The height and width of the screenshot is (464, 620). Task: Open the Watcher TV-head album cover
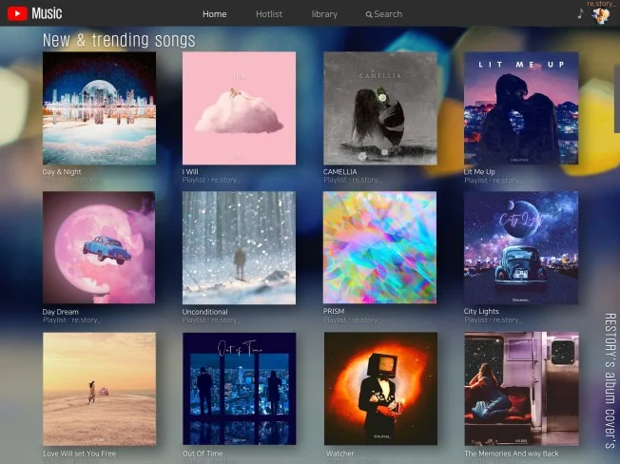click(x=379, y=389)
